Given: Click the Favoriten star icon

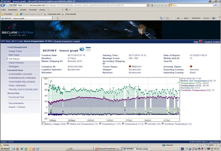Looking at the screenshot, I should pyautogui.click(x=2, y=14).
